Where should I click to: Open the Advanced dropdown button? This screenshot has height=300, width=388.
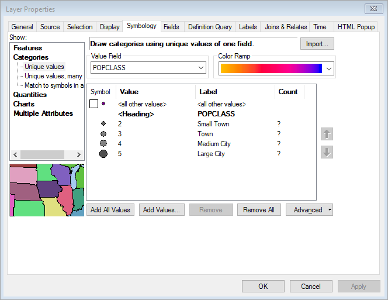point(309,210)
